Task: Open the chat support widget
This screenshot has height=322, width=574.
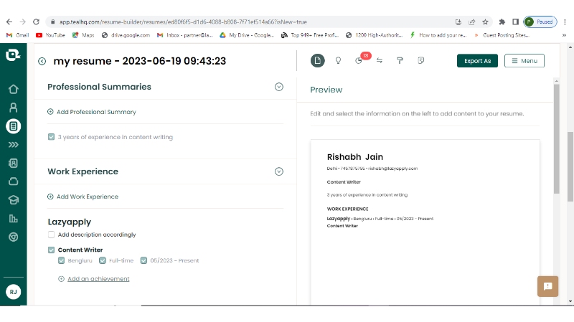Action: [547, 286]
